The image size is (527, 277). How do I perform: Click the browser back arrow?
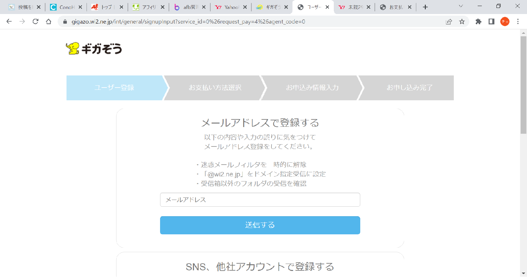point(9,21)
